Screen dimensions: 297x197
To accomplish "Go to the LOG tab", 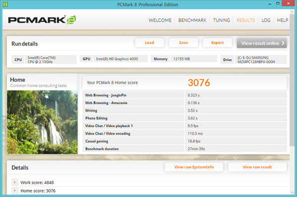I will [266, 20].
